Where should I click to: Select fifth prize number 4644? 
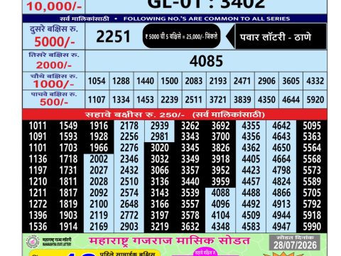pos(291,100)
